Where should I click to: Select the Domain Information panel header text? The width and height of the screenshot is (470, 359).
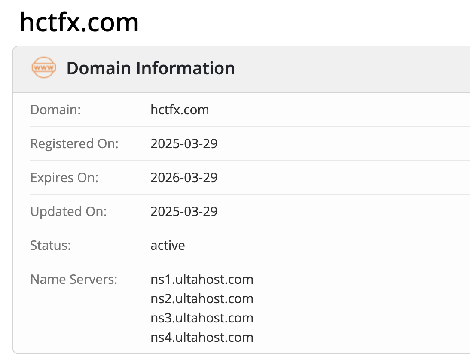pos(150,68)
